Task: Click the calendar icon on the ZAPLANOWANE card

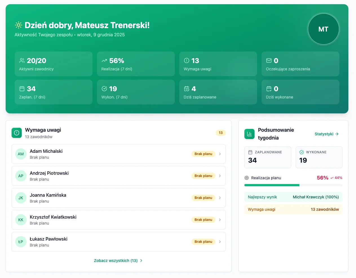Action: click(x=250, y=152)
